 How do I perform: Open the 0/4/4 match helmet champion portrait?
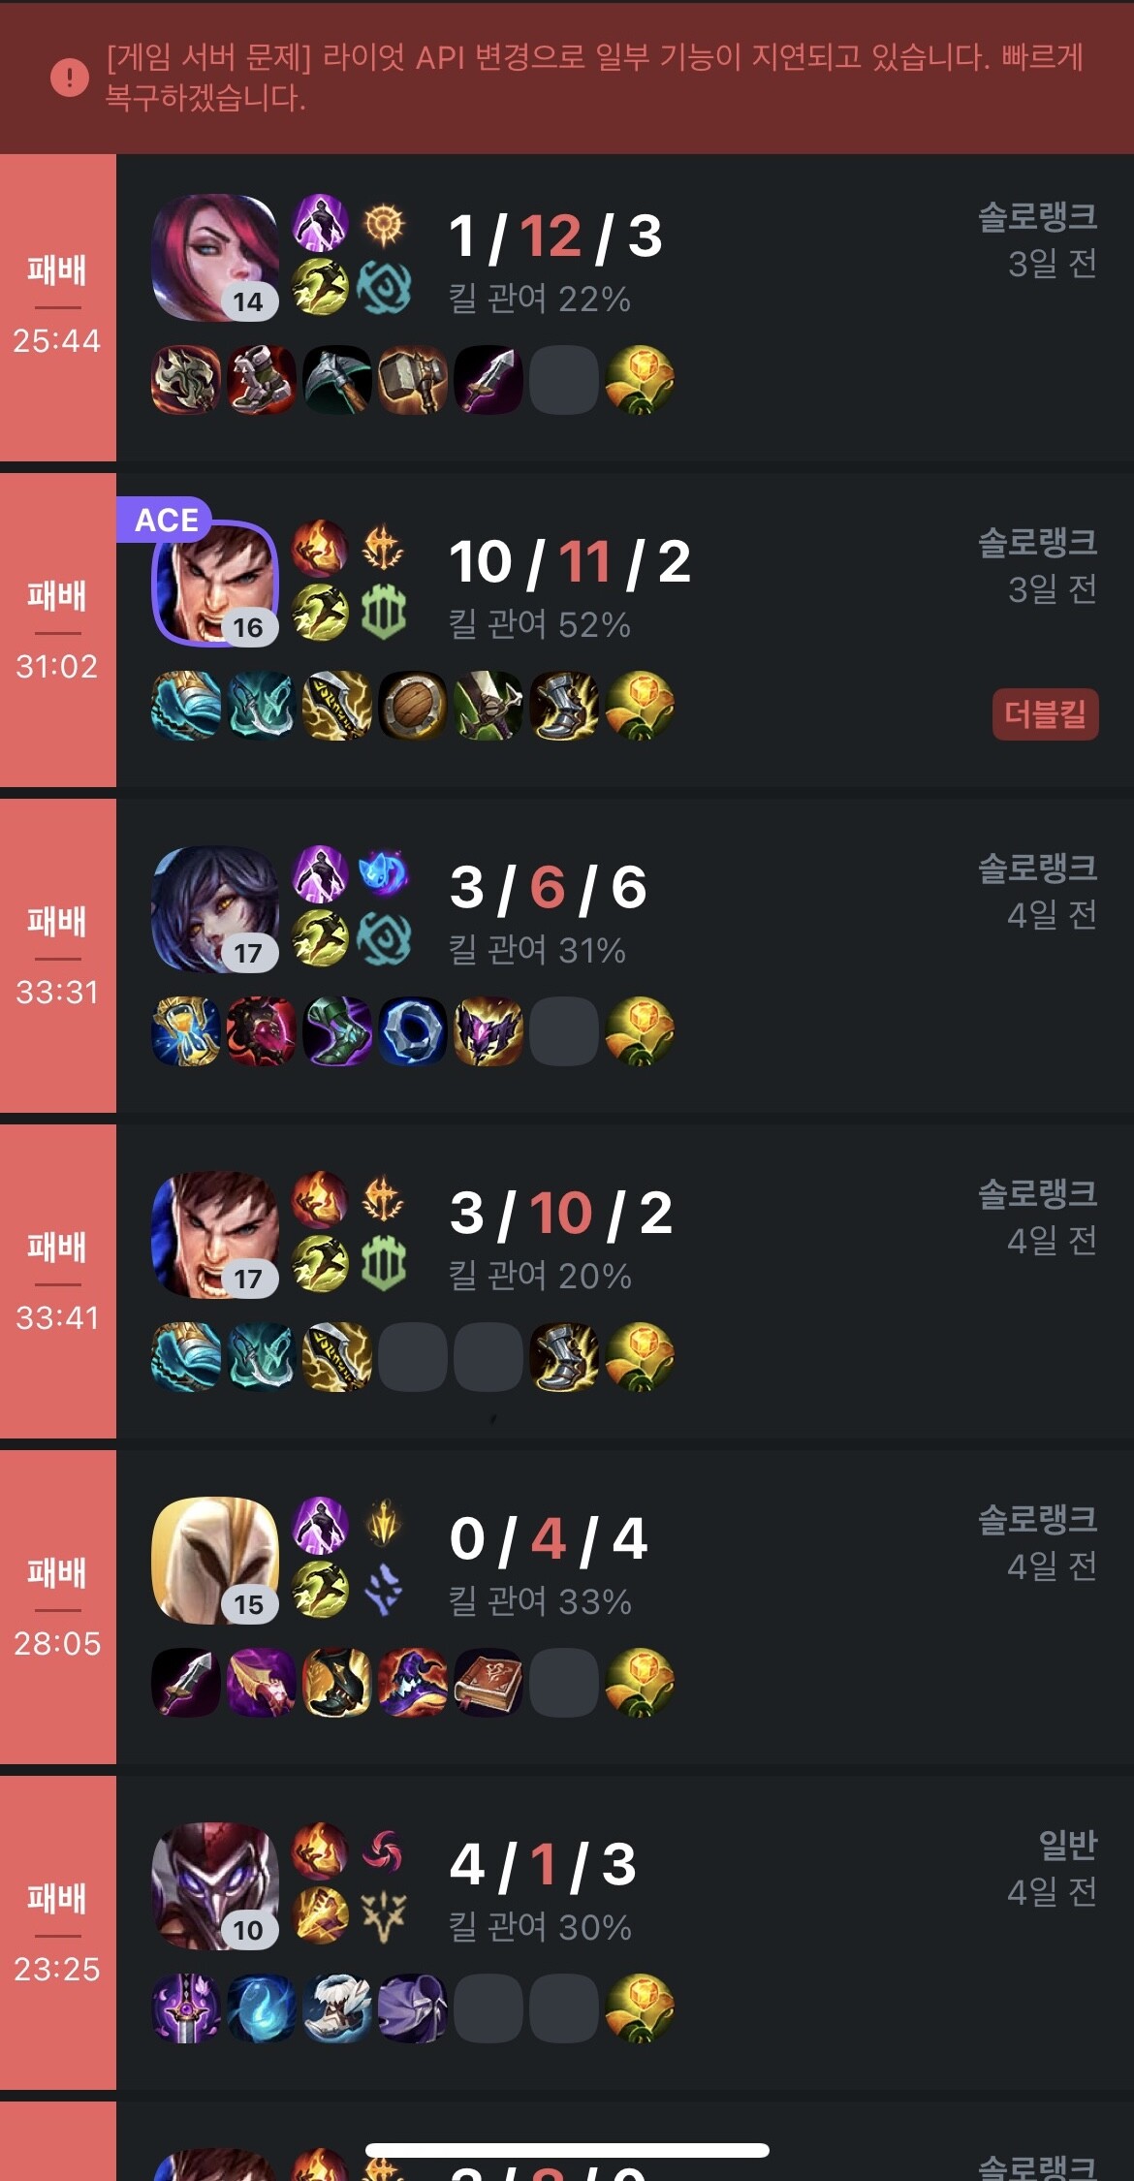215,1561
